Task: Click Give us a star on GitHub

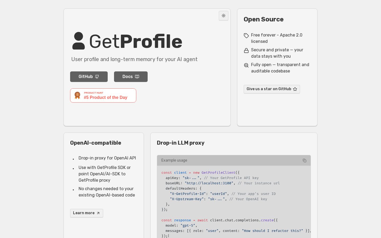Action: point(272,89)
